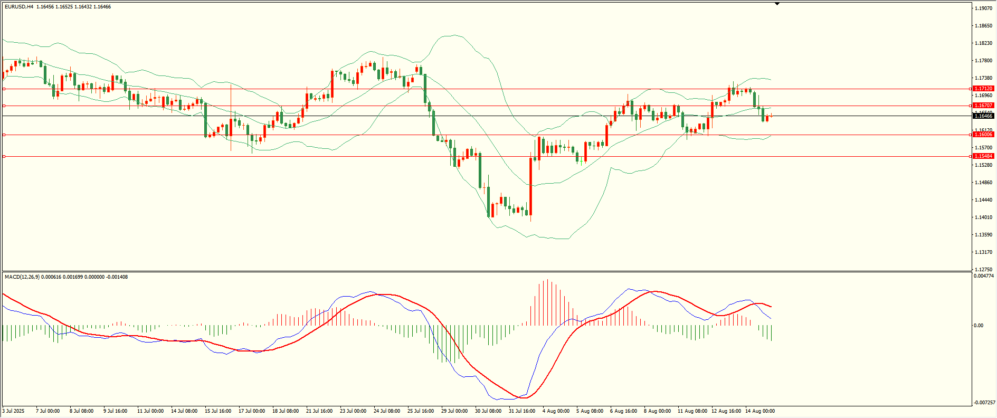Click the 1.12750 price axis value
997x418 pixels.
click(983, 270)
